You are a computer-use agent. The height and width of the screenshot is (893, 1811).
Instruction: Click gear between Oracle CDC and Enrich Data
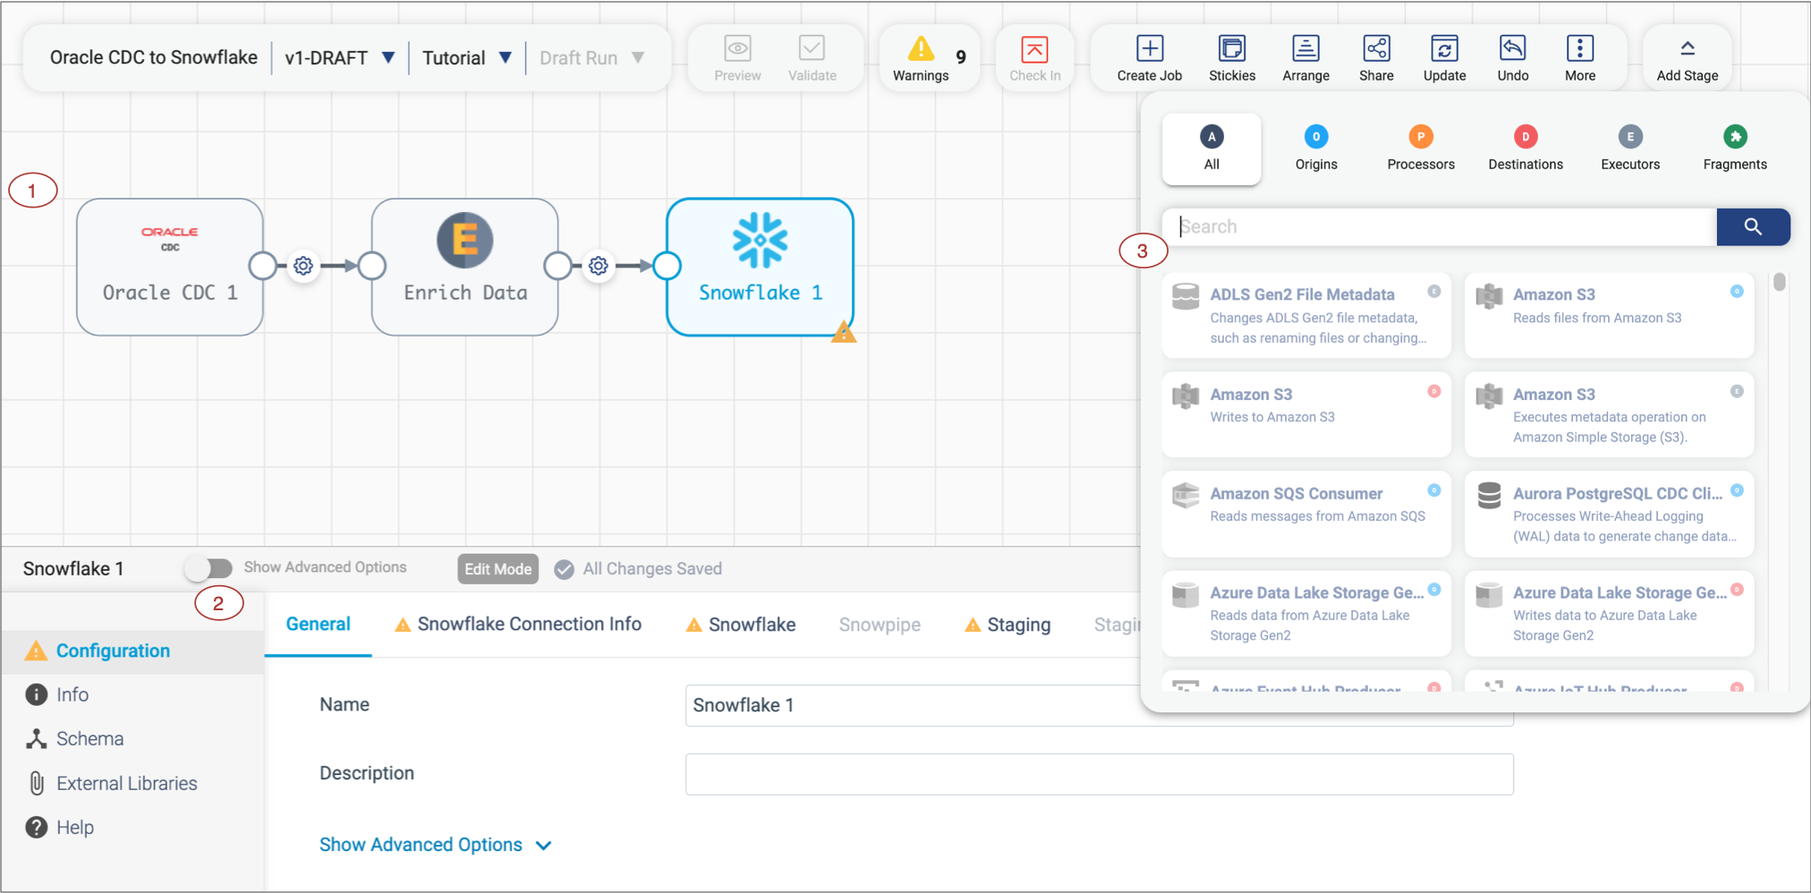click(x=303, y=266)
